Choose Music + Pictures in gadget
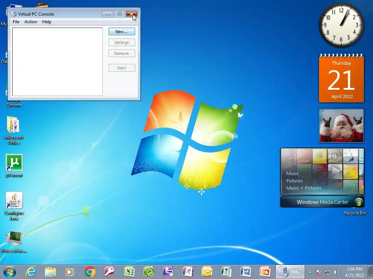Screen dimensions: 373x279 303,188
